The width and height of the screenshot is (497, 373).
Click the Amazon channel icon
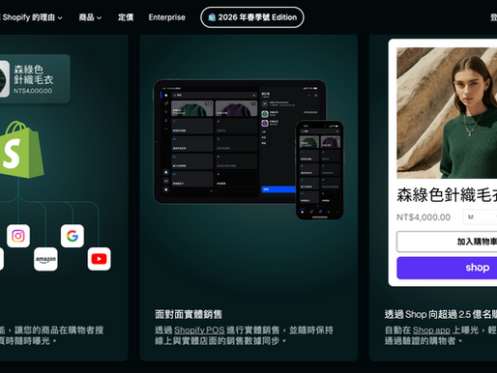tap(45, 259)
